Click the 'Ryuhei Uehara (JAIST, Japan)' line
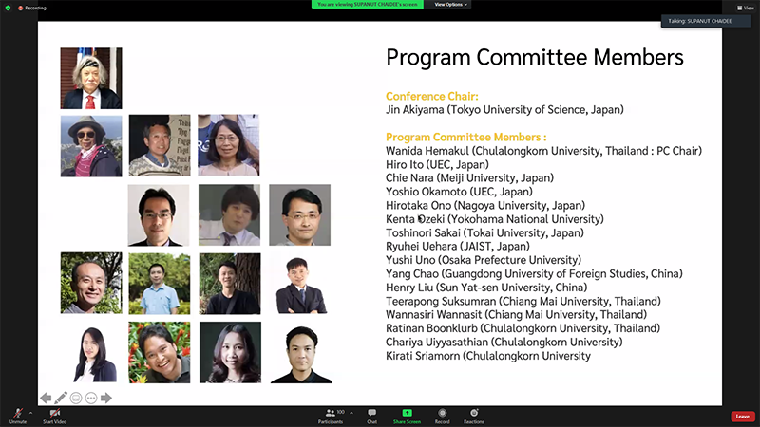 click(458, 247)
